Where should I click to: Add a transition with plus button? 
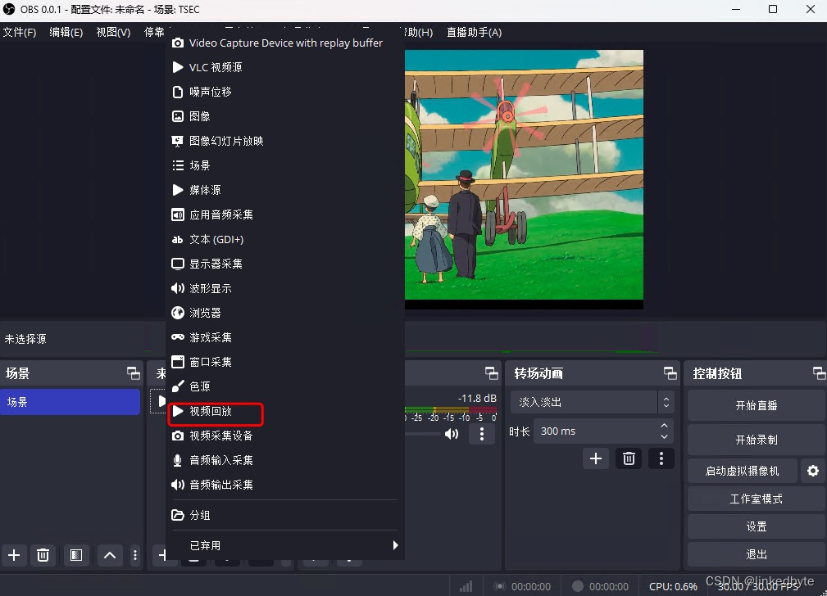(x=596, y=458)
